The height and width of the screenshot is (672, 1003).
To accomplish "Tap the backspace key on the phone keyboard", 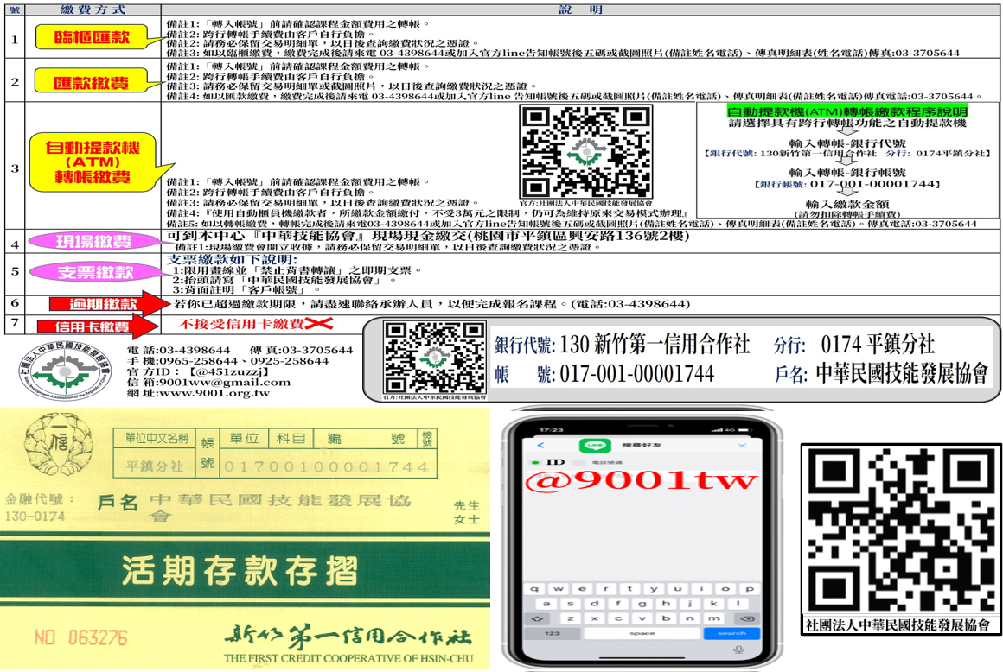I will pos(747,618).
